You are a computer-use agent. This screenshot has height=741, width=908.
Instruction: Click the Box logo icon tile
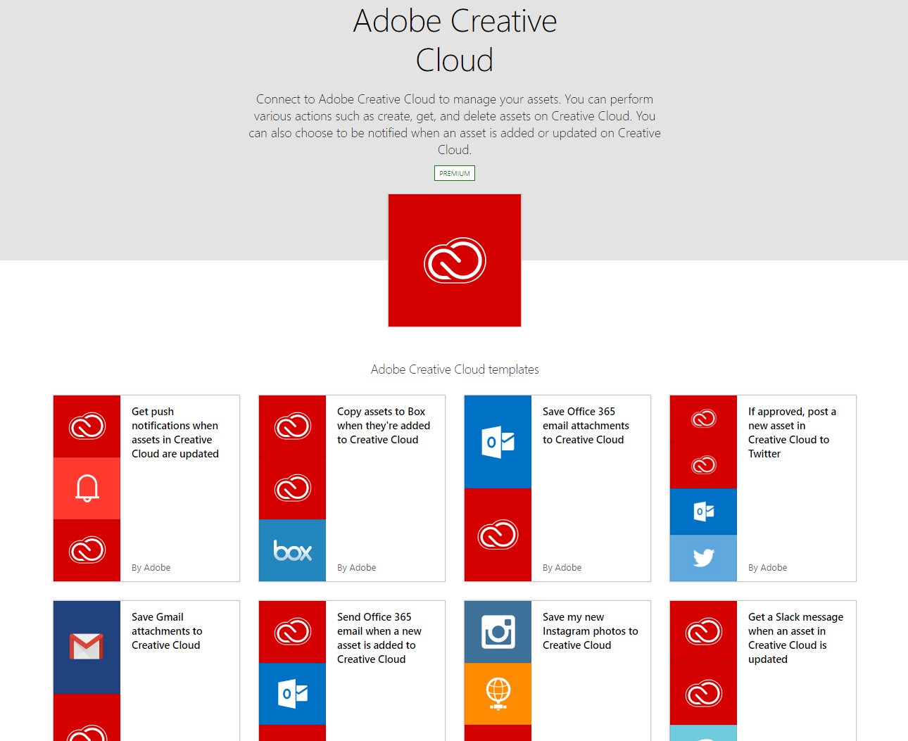292,550
